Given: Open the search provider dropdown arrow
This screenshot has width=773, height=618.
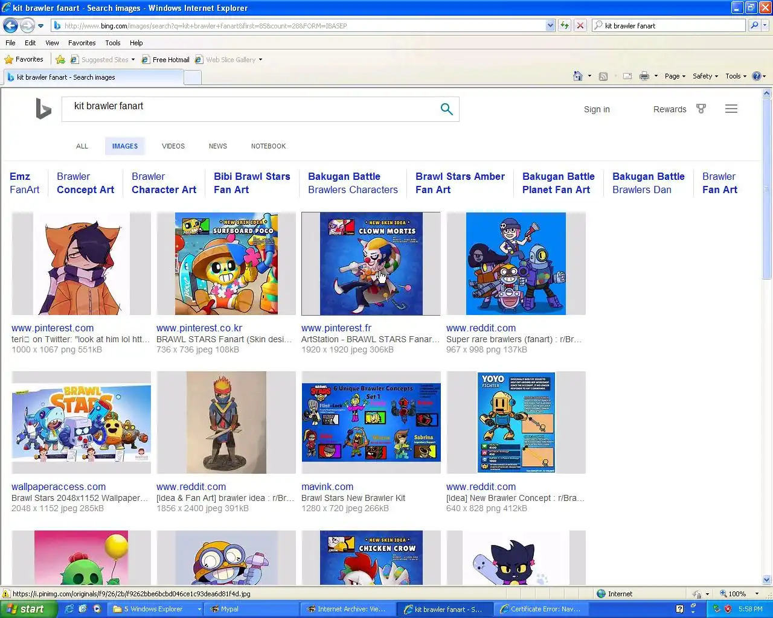Looking at the screenshot, I should click(x=765, y=26).
